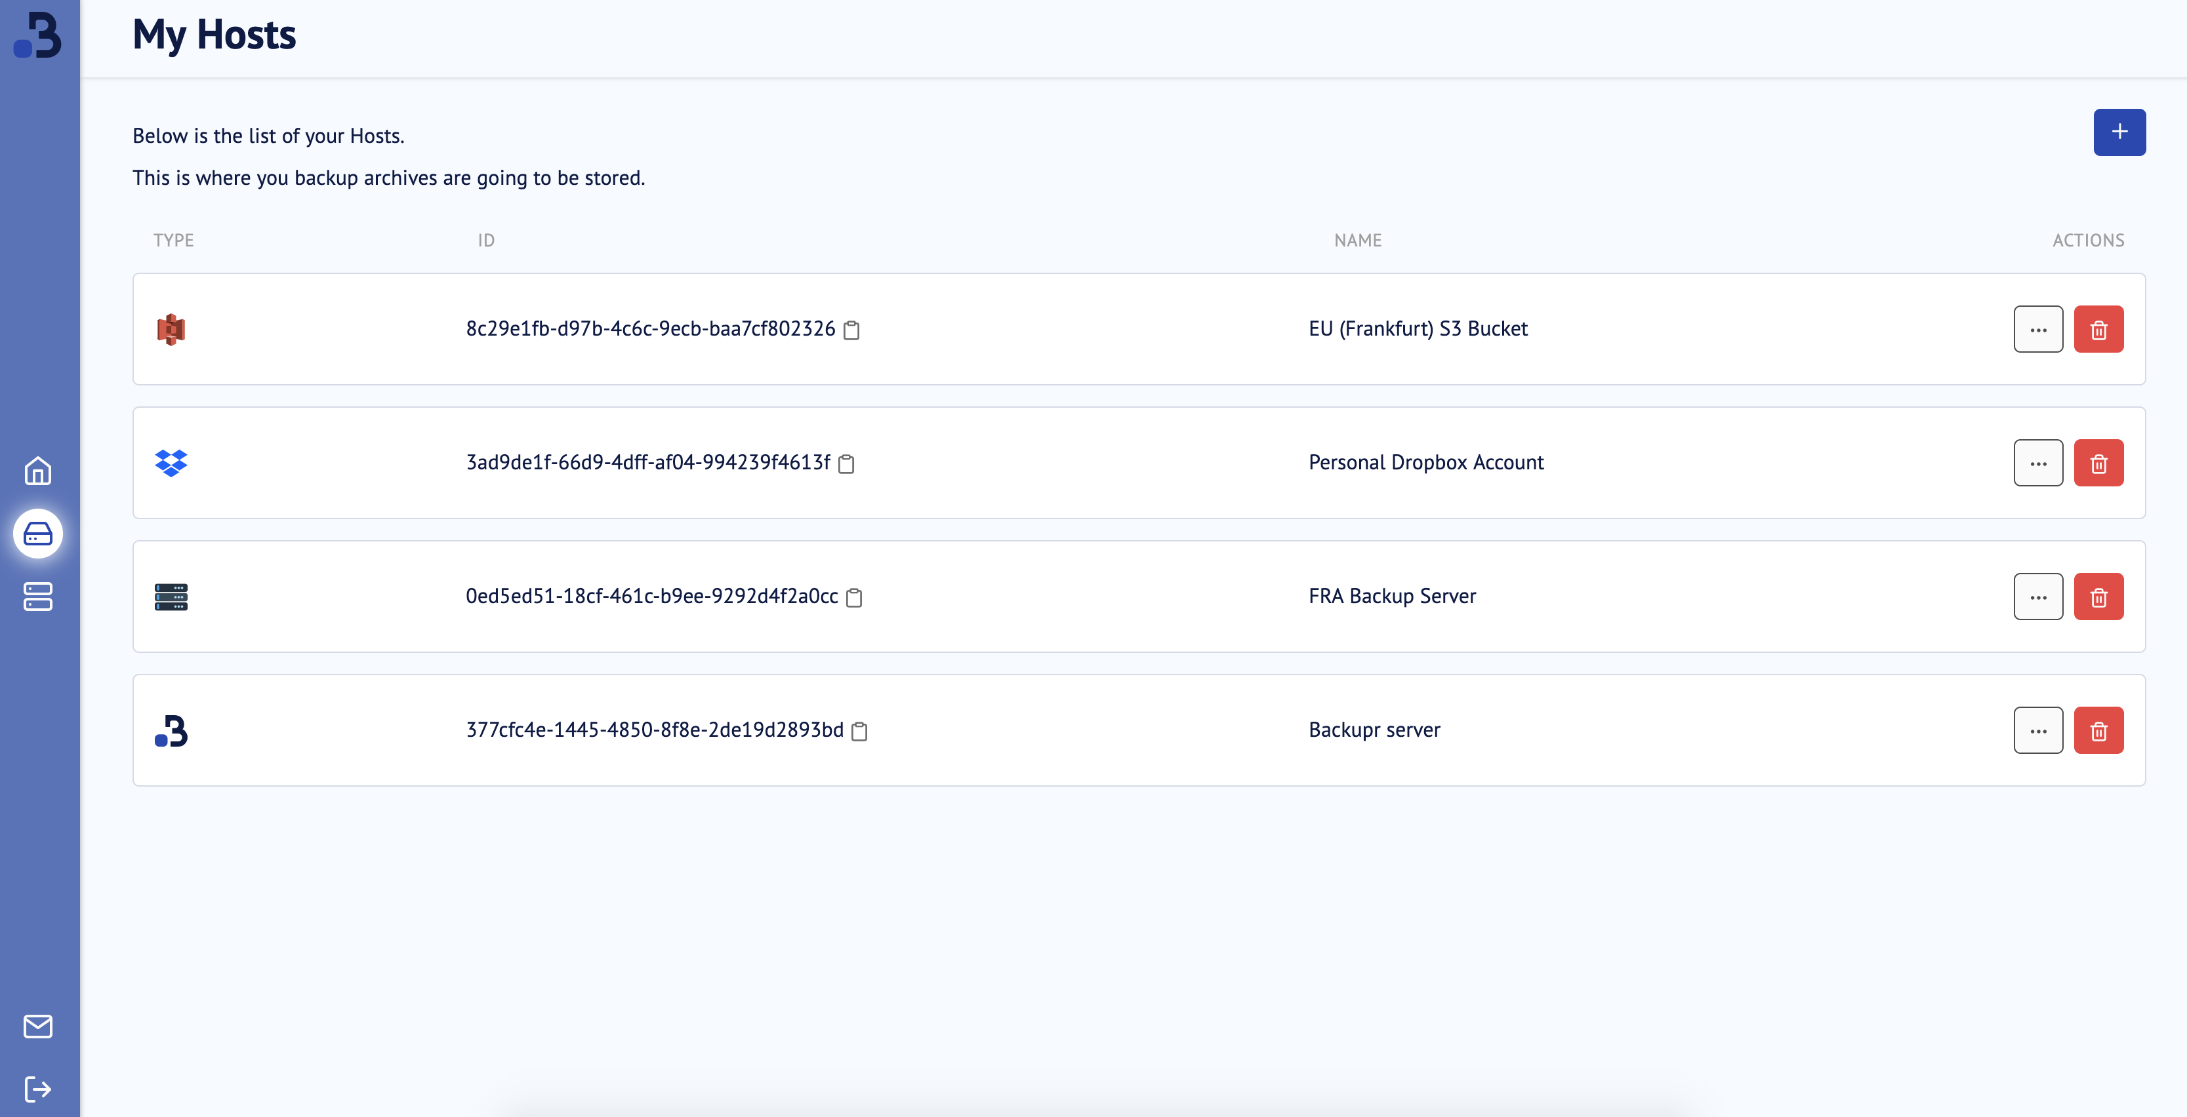Viewport: 2187px width, 1117px height.
Task: Copy the ID of Personal Dropbox Account
Action: 846,464
